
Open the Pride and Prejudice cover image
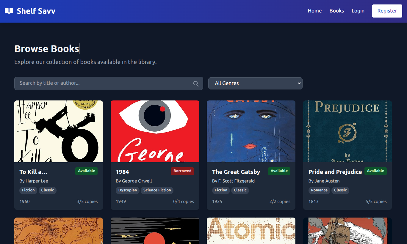pos(347,131)
